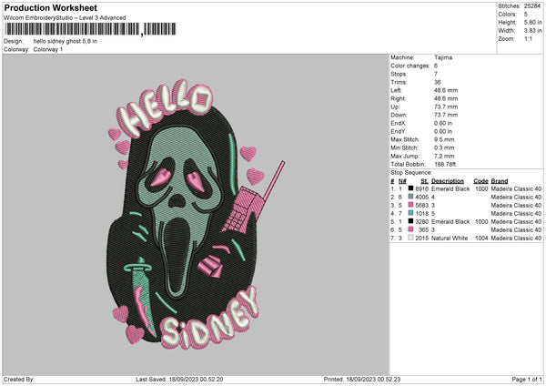Click the ghost face embroidery design preview
The height and width of the screenshot is (386, 546).
(196, 215)
